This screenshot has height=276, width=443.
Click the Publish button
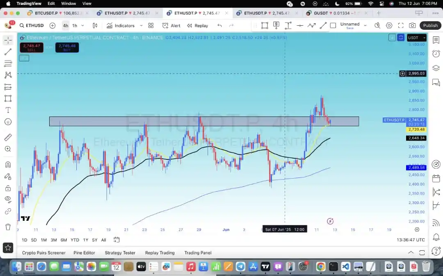430,25
